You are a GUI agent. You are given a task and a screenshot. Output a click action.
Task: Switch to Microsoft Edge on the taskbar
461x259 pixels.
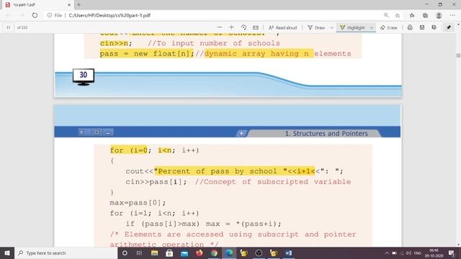point(229,253)
